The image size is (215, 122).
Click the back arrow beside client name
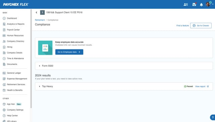tap(36, 12)
